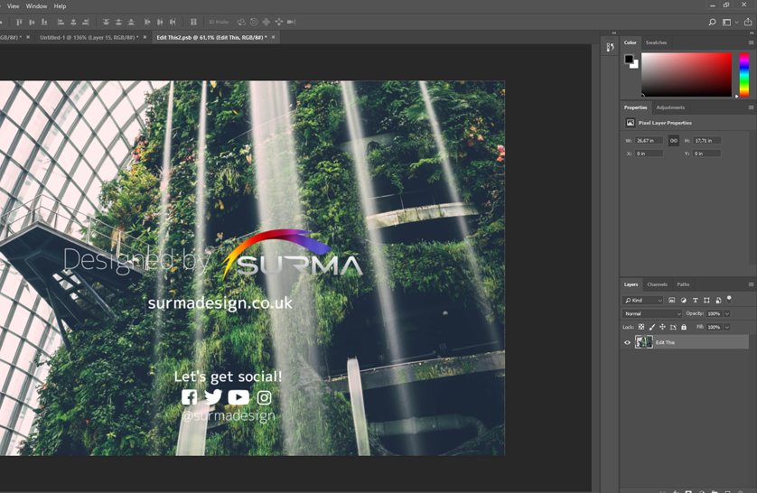Select 3D Rotate mode icon
This screenshot has height=493, width=757.
click(241, 22)
